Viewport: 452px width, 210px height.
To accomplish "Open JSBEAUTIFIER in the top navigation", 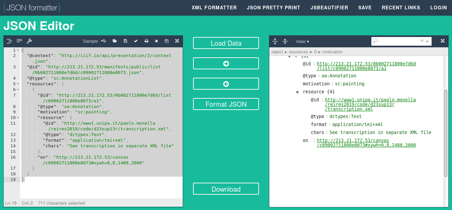I will 329,8.
